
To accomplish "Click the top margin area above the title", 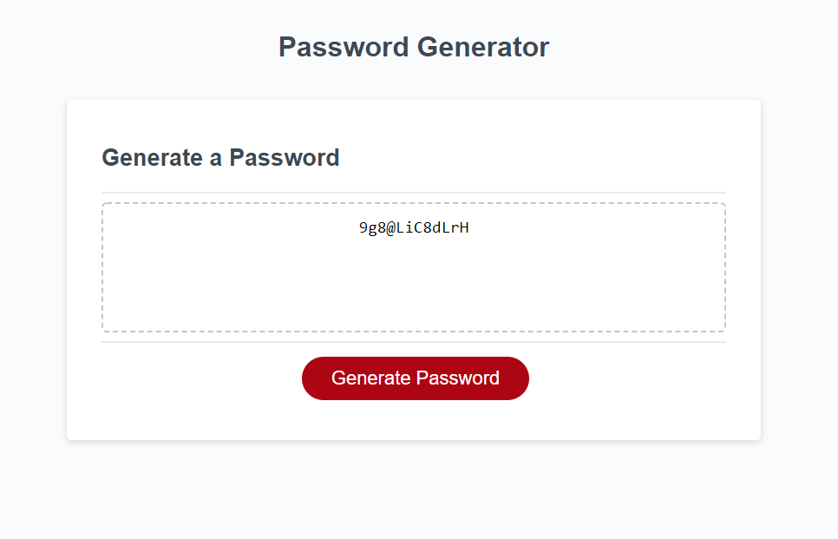I will (x=414, y=13).
